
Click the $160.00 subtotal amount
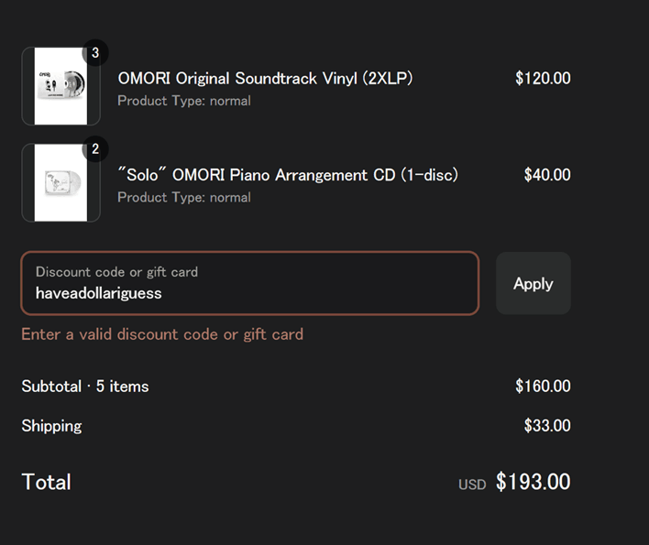pos(543,387)
